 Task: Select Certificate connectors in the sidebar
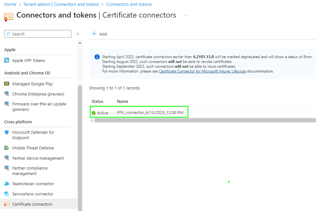click(32, 204)
